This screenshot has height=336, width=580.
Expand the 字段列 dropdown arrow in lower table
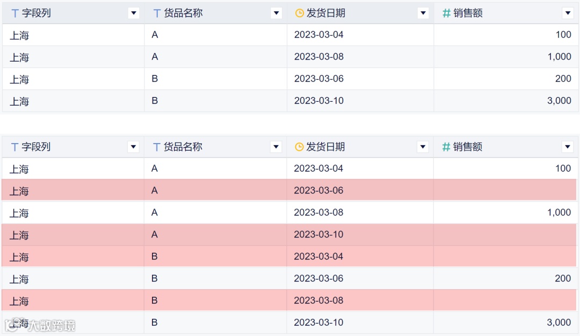click(x=133, y=147)
